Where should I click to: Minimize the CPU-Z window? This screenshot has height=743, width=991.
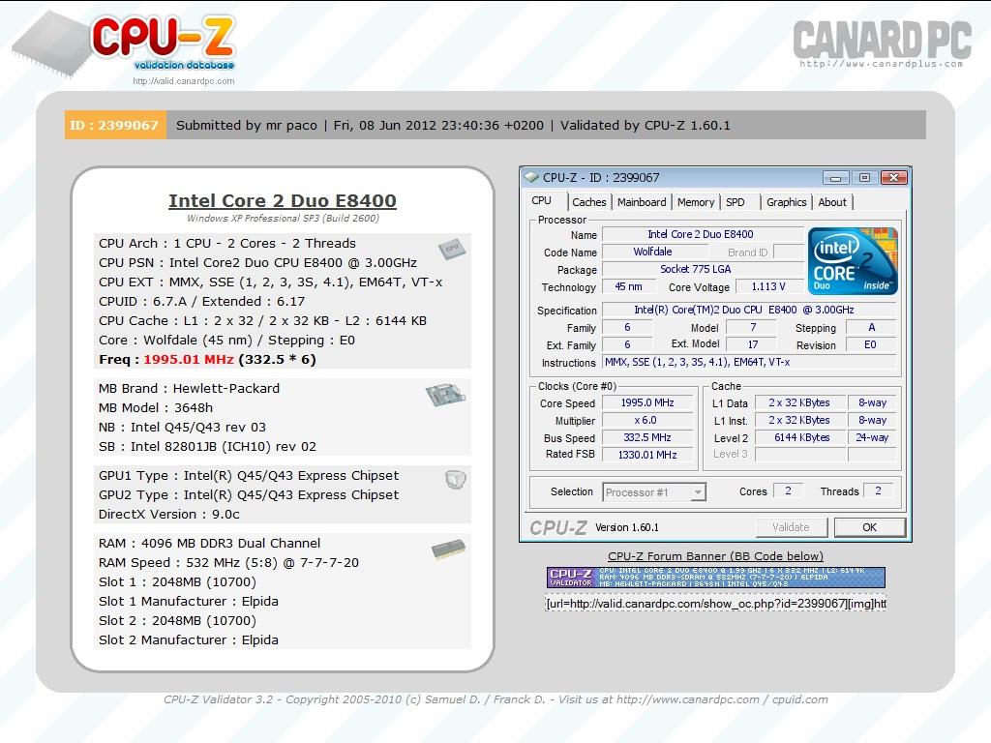coord(835,178)
